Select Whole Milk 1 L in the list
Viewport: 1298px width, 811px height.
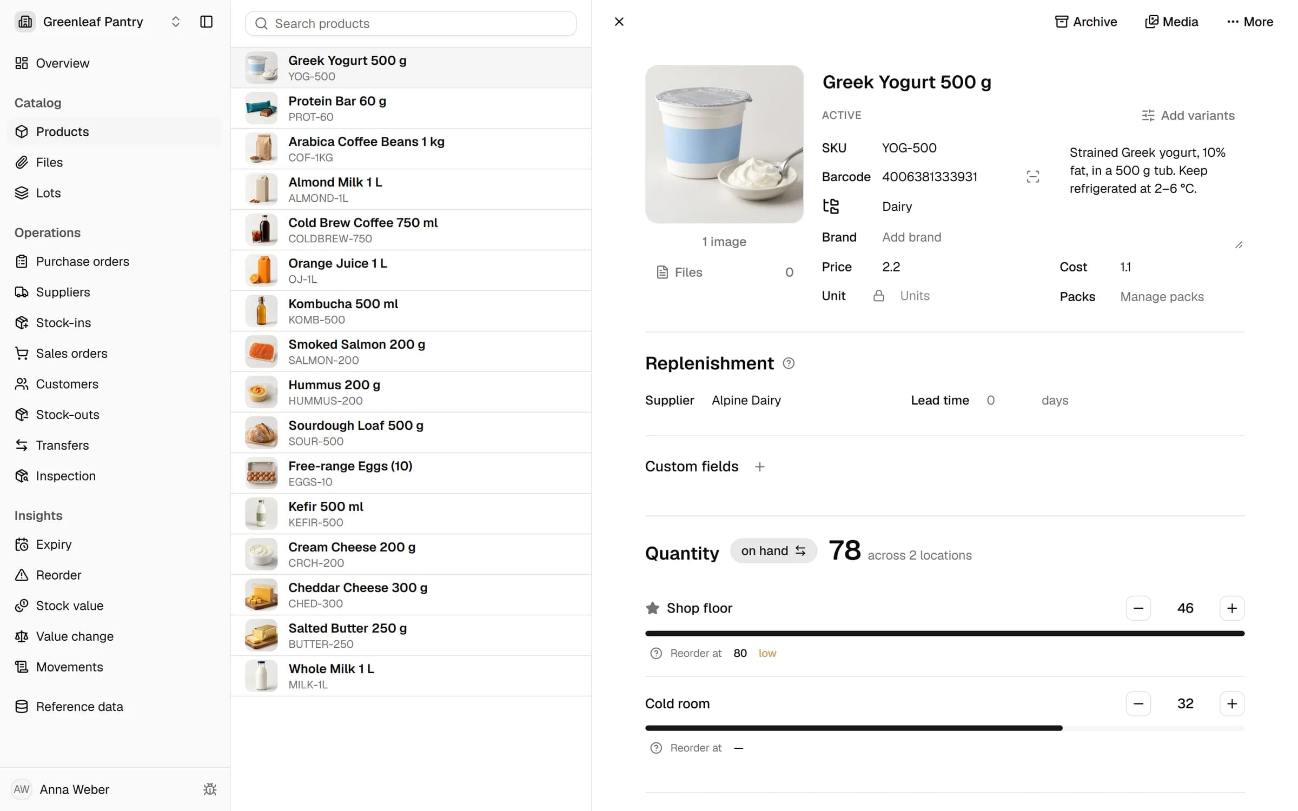point(411,676)
